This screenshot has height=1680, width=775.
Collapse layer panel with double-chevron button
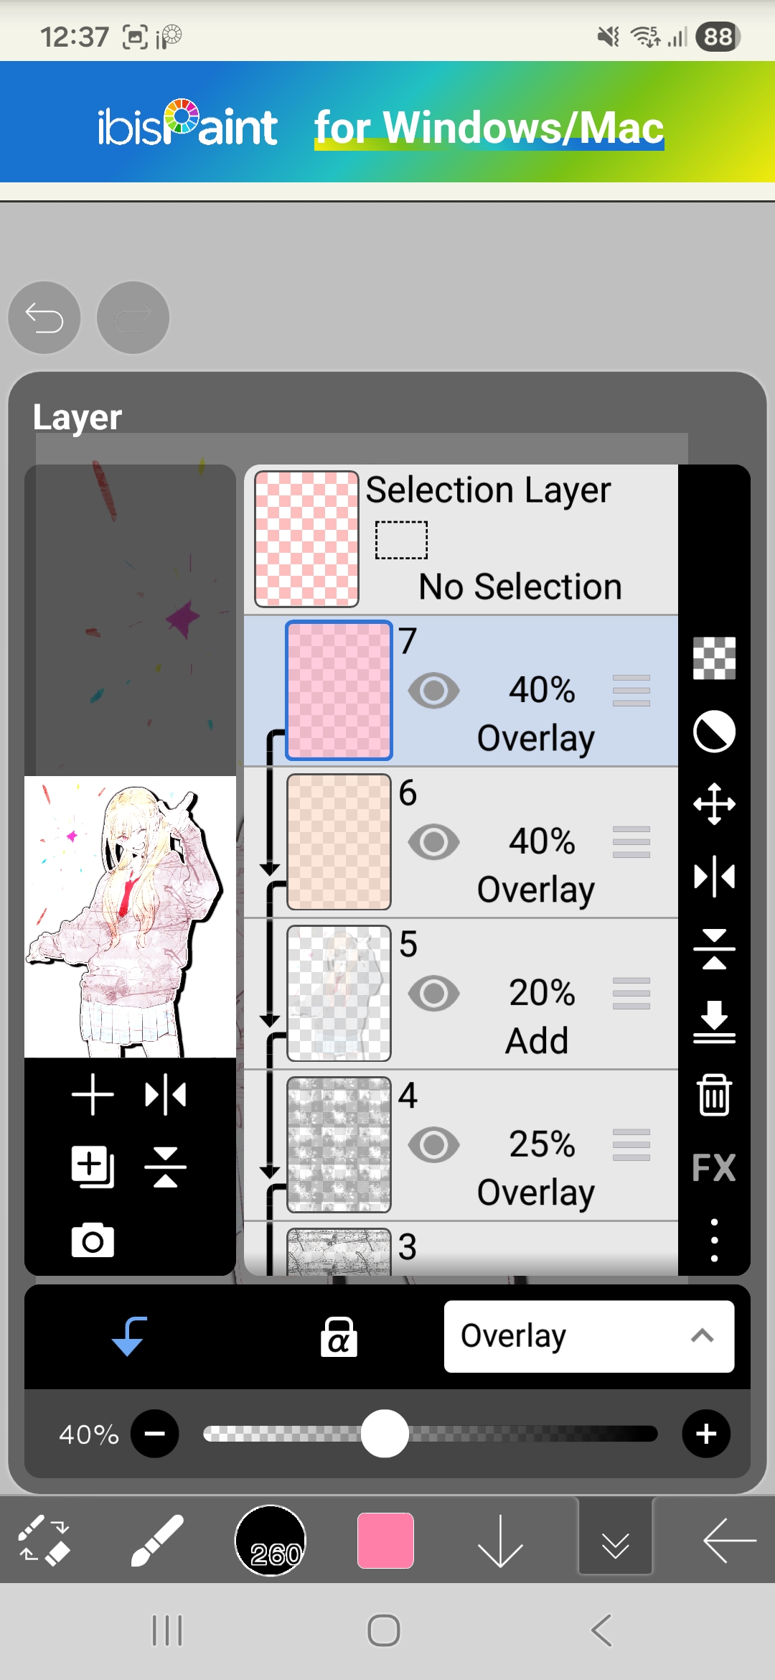click(x=616, y=1539)
